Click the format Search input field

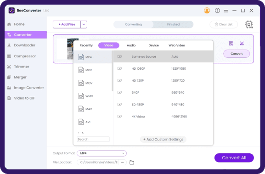pos(93,139)
